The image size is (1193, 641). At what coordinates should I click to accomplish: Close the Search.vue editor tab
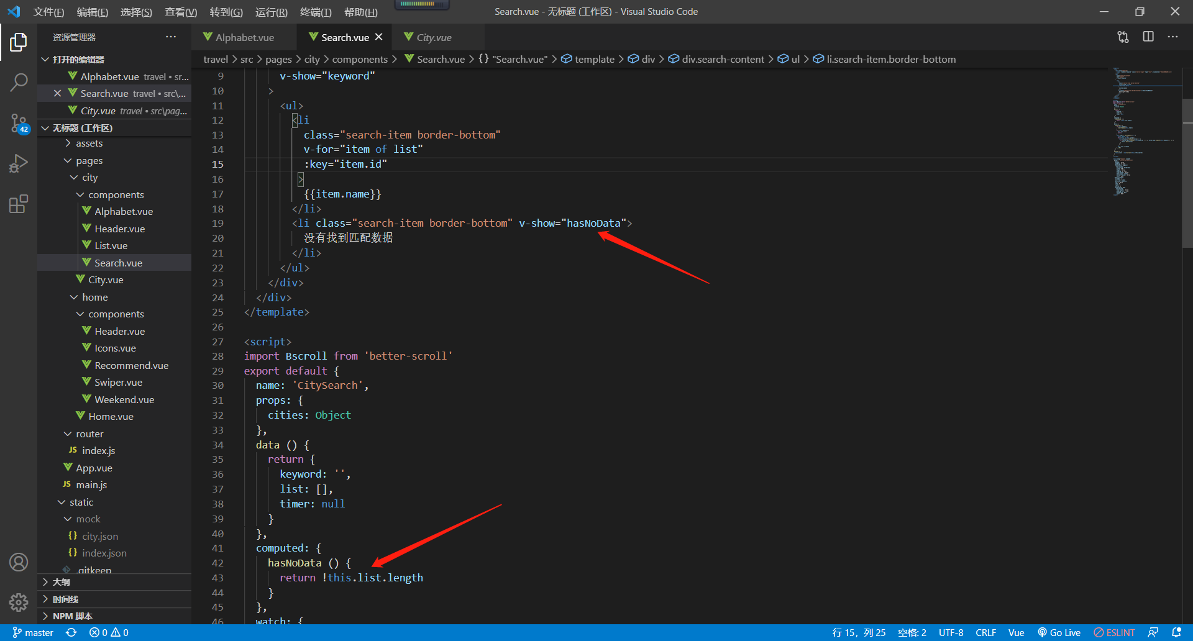pyautogui.click(x=379, y=37)
